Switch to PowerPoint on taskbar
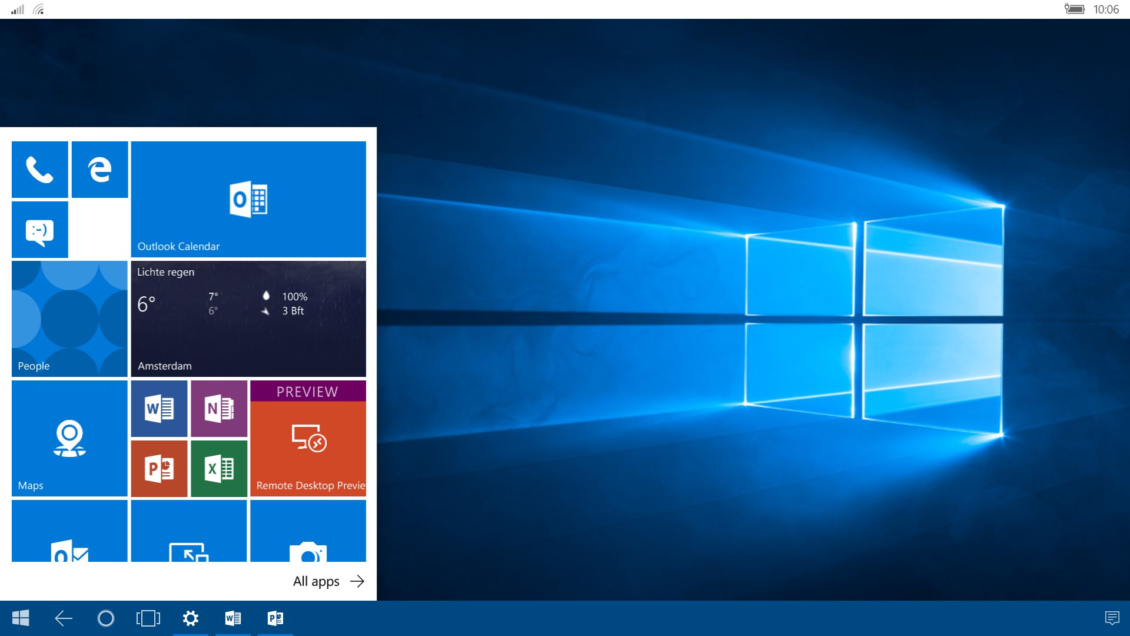This screenshot has width=1130, height=636. click(275, 618)
